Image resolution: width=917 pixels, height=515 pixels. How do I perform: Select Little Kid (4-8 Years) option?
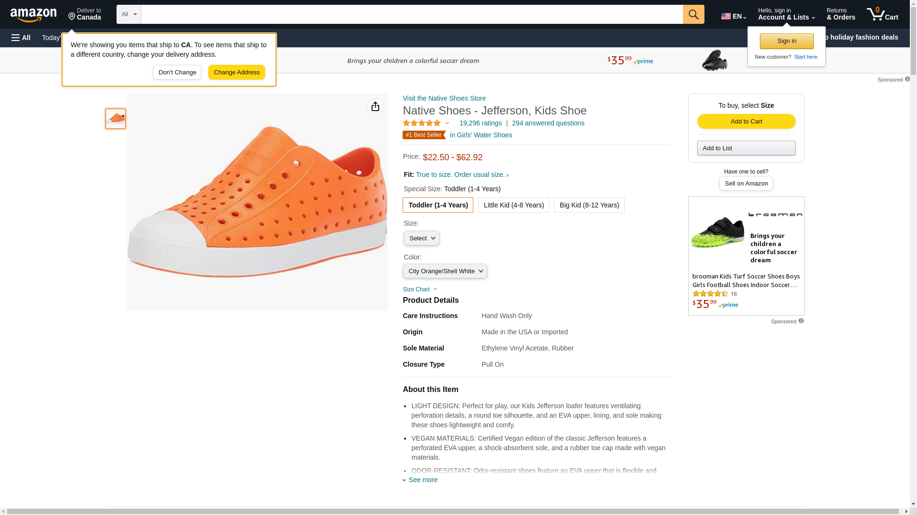point(513,205)
